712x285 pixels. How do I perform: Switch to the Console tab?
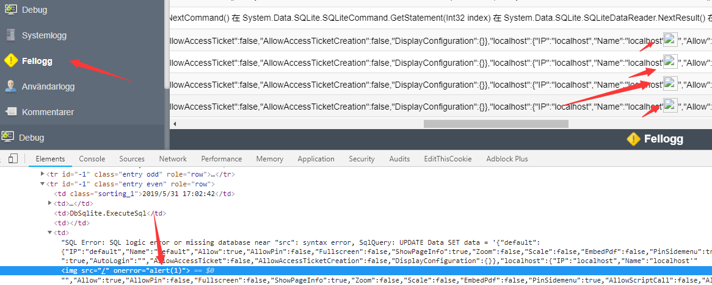point(92,159)
